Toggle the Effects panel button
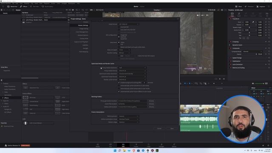The height and width of the screenshot is (153, 272). click(x=24, y=6)
